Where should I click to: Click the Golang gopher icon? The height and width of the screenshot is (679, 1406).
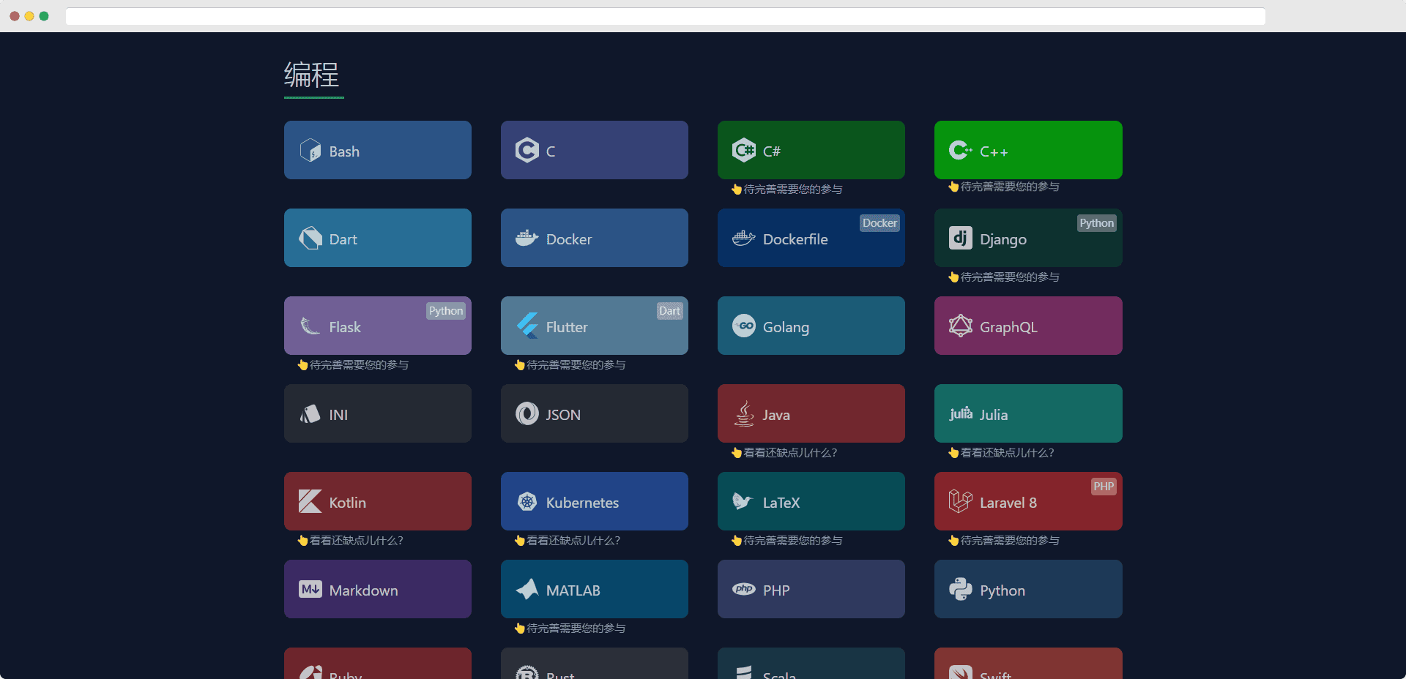coord(744,326)
